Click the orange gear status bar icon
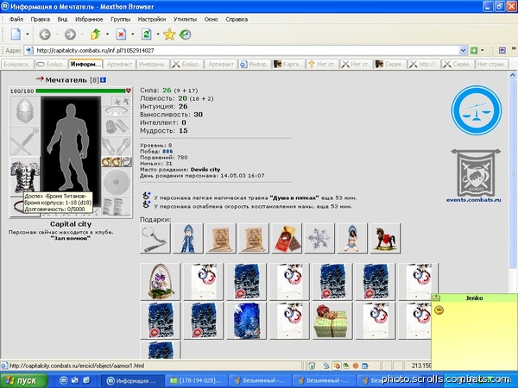This screenshot has width=518, height=388. point(356,366)
